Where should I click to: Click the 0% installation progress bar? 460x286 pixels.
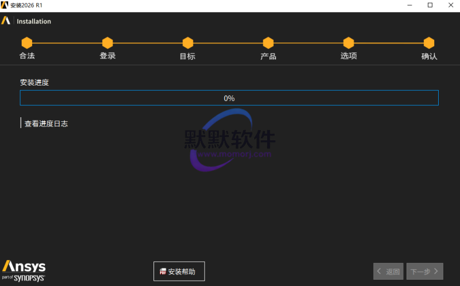(x=229, y=98)
